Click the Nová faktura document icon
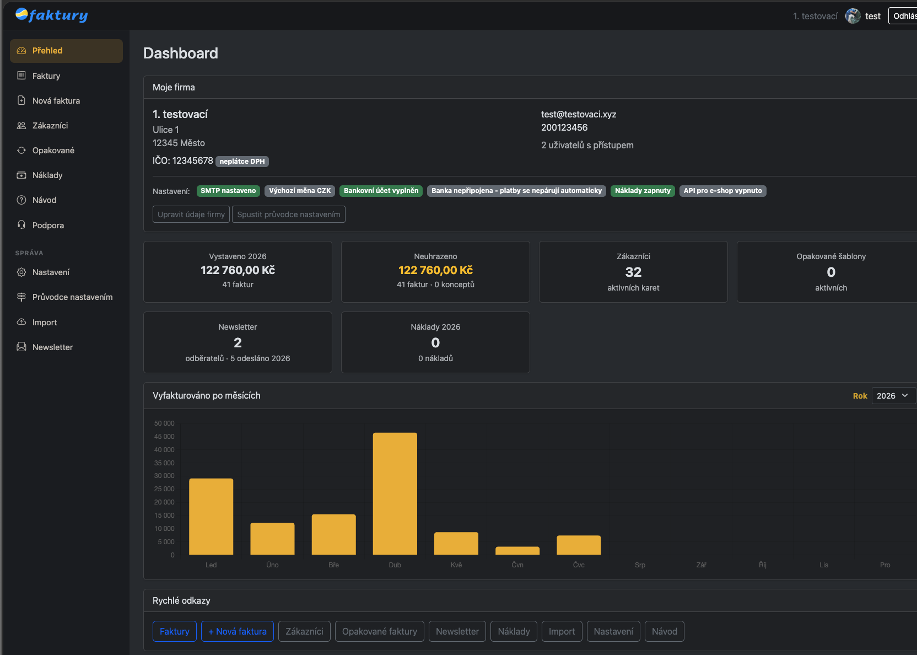 click(x=21, y=100)
